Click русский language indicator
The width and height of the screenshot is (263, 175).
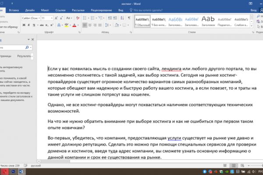pyautogui.click(x=36, y=166)
